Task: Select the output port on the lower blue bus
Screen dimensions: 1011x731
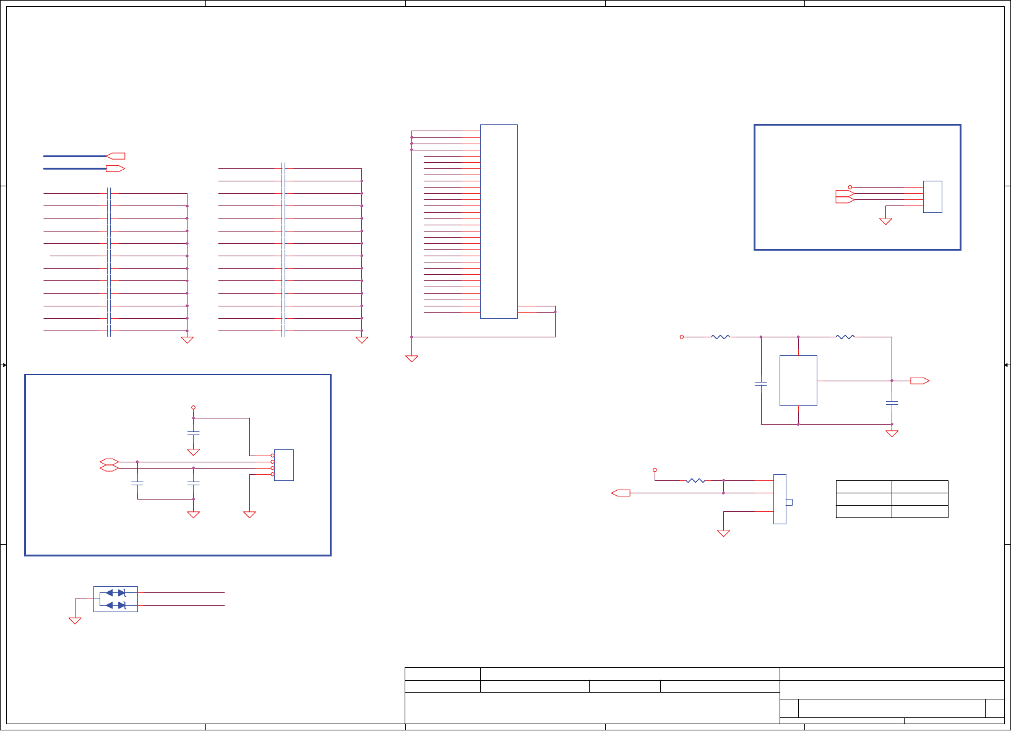Action: click(x=116, y=168)
